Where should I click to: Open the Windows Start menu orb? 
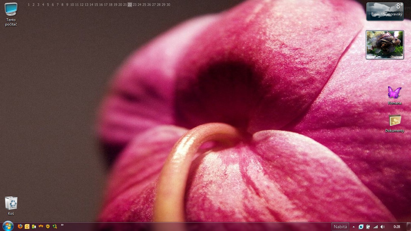tap(8, 226)
